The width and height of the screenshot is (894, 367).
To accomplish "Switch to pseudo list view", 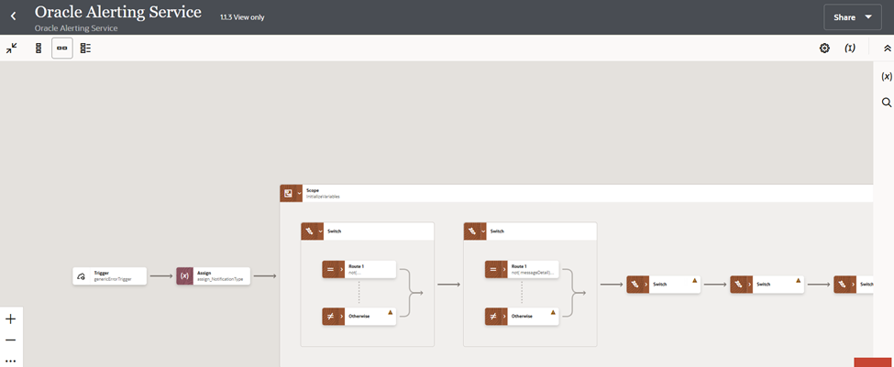I will 85,49.
